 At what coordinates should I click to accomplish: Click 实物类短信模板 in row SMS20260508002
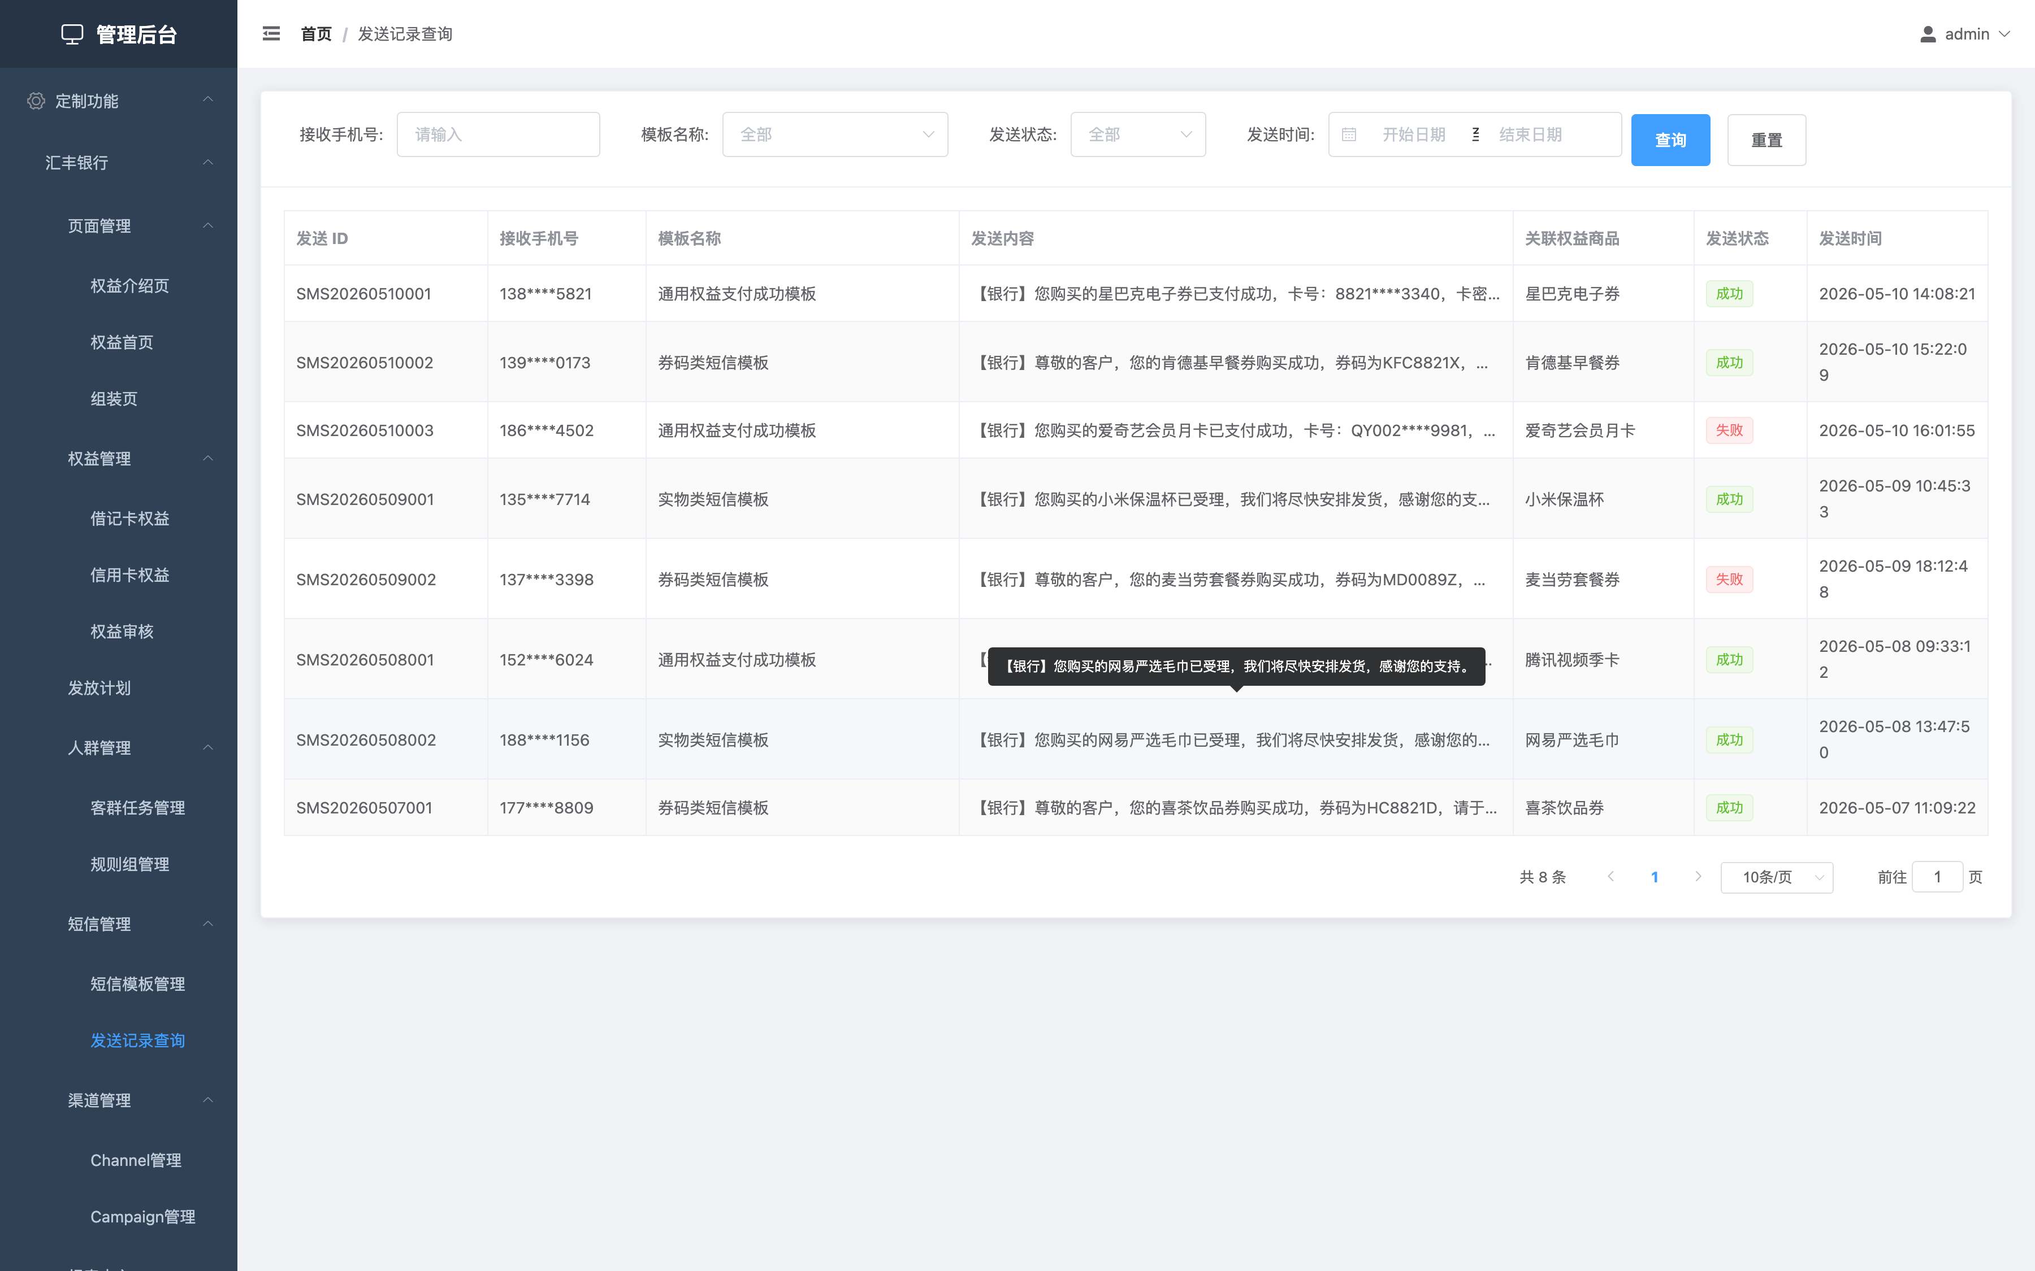click(x=713, y=740)
